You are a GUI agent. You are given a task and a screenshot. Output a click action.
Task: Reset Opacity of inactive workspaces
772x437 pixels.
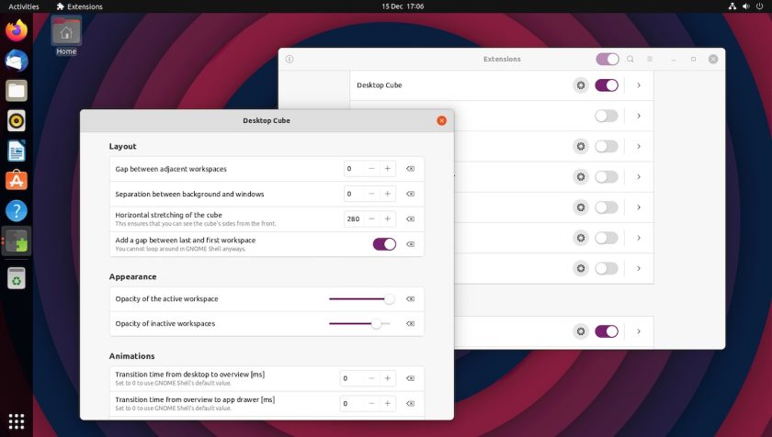click(x=410, y=323)
